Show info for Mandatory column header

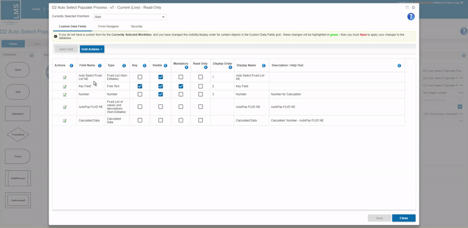click(x=186, y=68)
